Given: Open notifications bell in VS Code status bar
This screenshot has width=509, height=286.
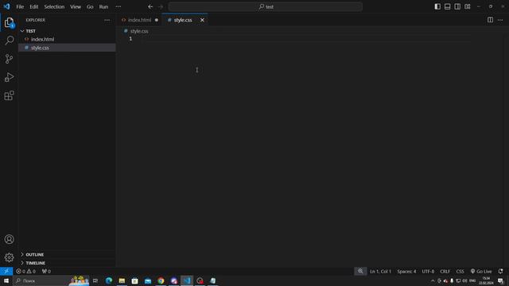Looking at the screenshot, I should [500, 271].
